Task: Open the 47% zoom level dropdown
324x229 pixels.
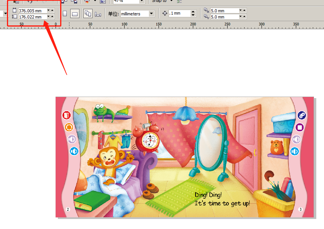Action: [x=142, y=1]
